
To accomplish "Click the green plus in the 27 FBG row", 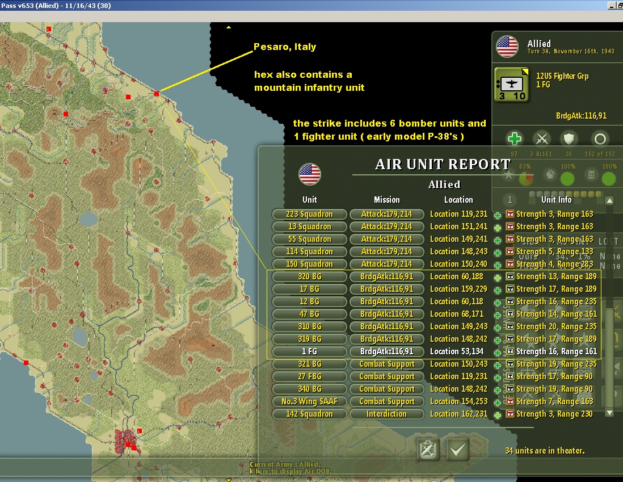I will pyautogui.click(x=497, y=378).
